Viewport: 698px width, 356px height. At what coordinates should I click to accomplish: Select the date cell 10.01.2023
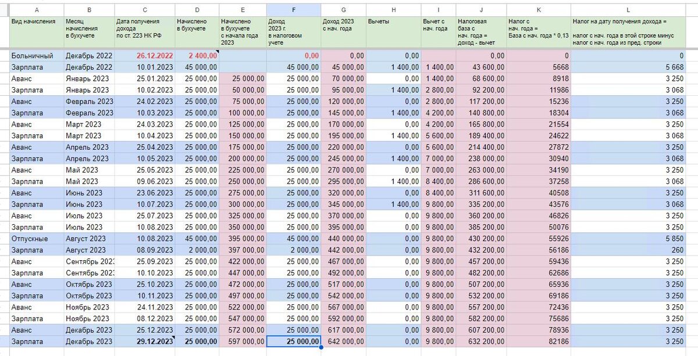pyautogui.click(x=145, y=67)
